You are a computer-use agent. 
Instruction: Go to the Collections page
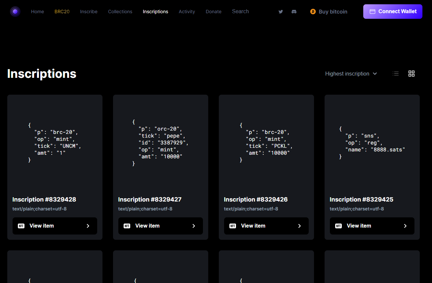tap(120, 12)
